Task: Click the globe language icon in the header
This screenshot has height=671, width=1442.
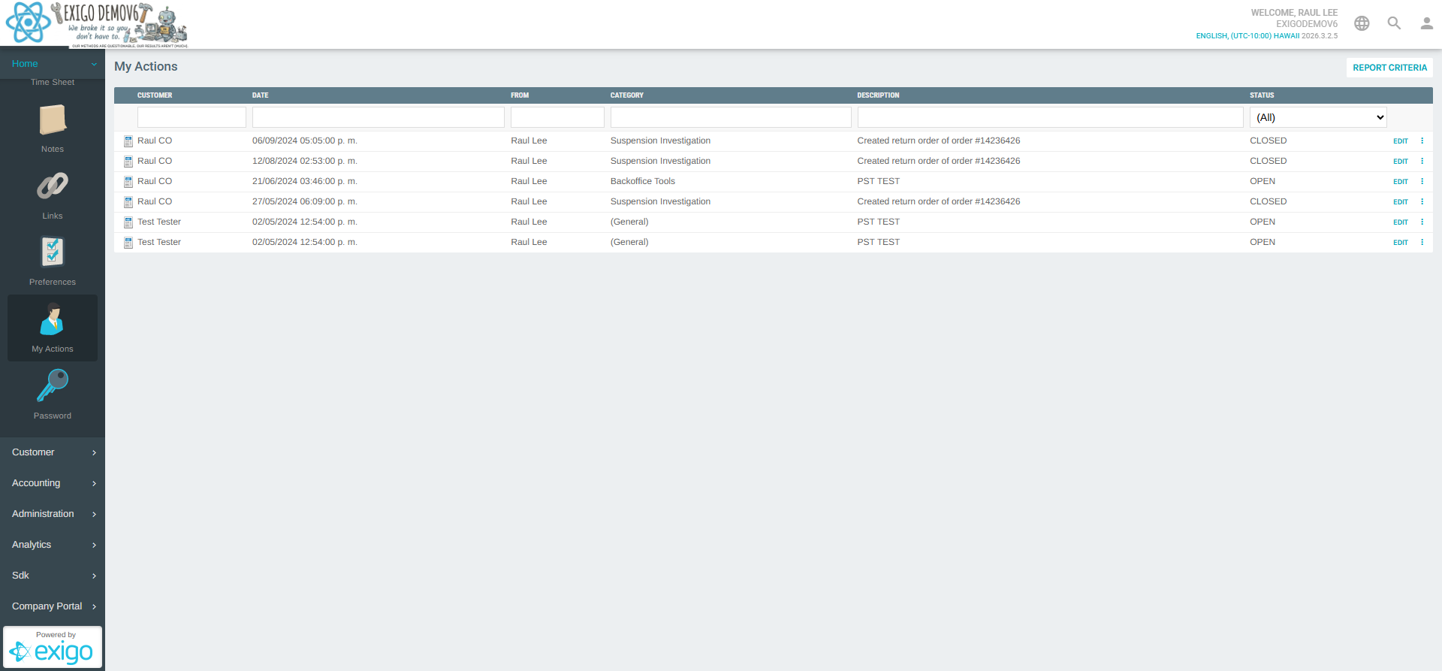Action: pyautogui.click(x=1362, y=23)
